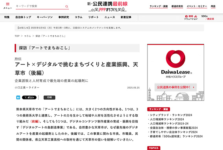Open 人口増減率ランキング2019-24 link

click(169, 124)
